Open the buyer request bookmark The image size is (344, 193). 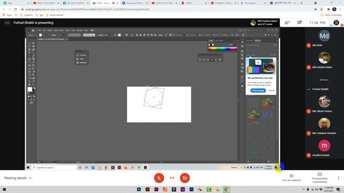pos(55,15)
